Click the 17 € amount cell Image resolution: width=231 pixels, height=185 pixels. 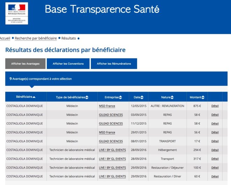coord(197,141)
